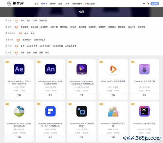Open 文章 in top navigation bar
Image resolution: width=163 pixels, height=143 pixels.
67,4
